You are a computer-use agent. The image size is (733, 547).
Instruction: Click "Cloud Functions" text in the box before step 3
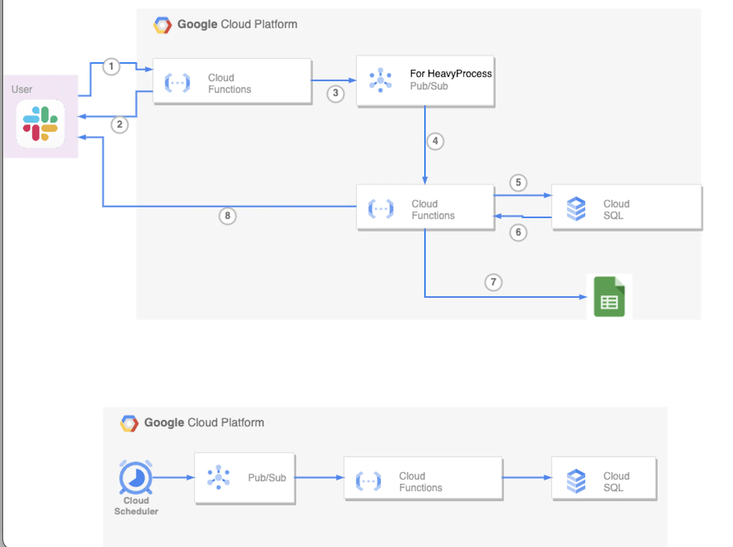230,83
